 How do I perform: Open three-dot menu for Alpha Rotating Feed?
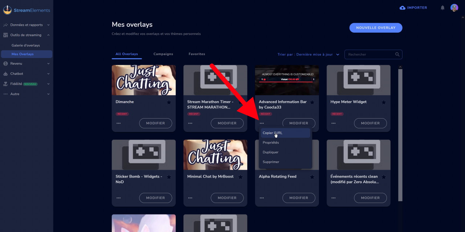tap(262, 198)
